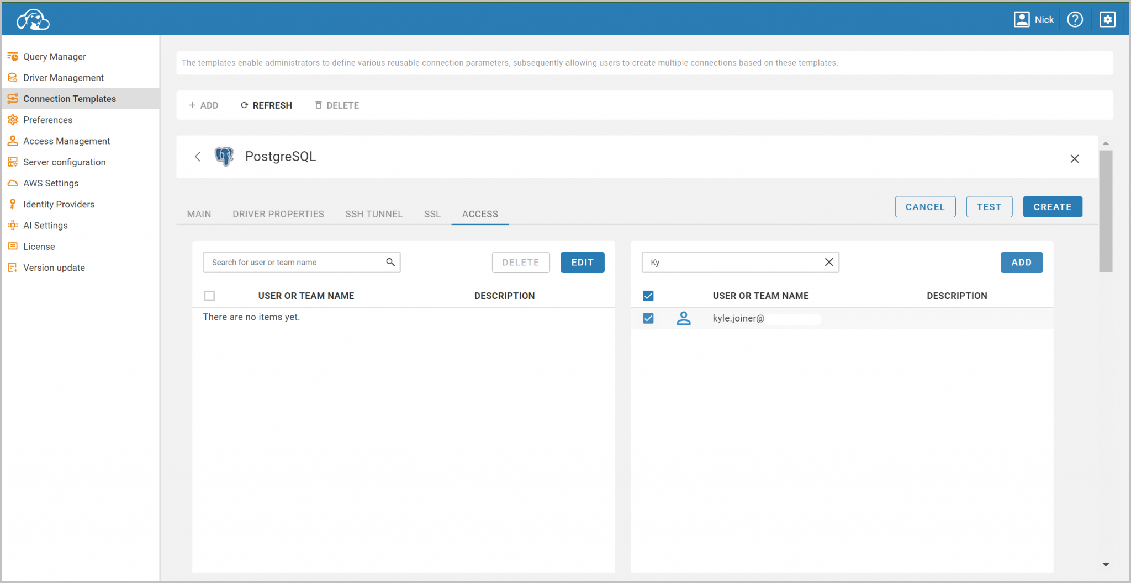1131x583 pixels.
Task: Click the License sidebar icon
Action: click(x=13, y=247)
